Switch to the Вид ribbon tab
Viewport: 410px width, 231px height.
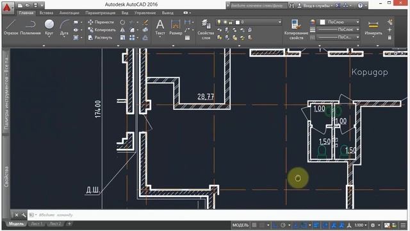[125, 13]
